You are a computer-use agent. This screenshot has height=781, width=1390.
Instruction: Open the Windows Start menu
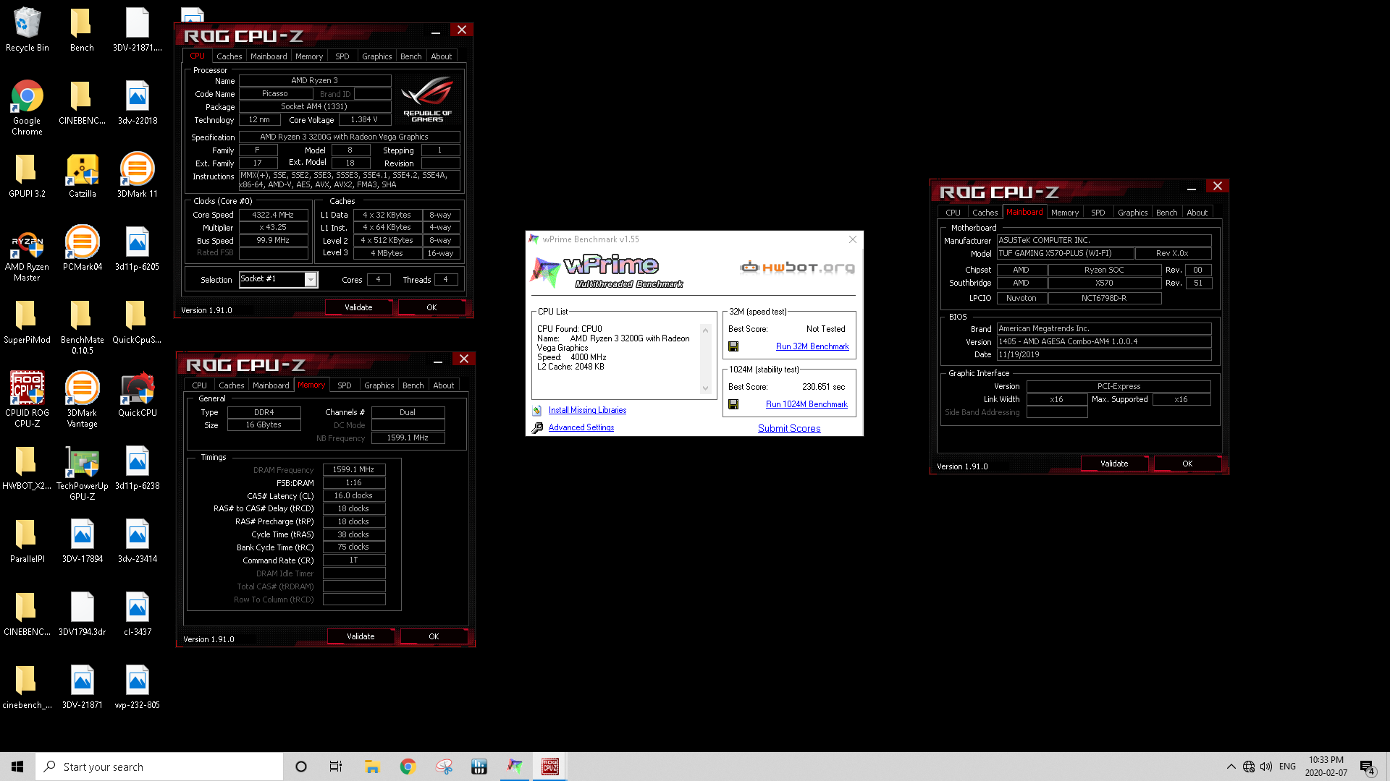coord(17,767)
